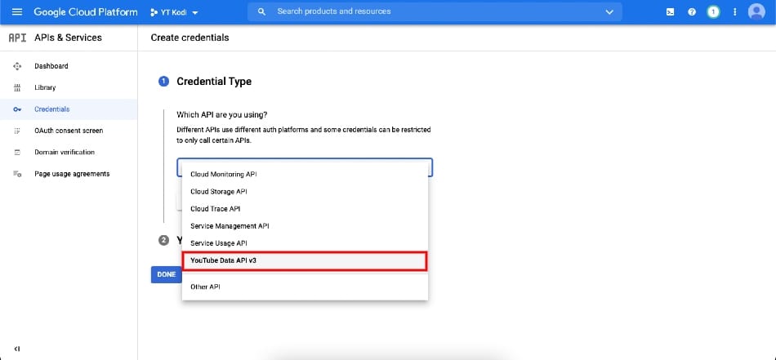The image size is (776, 360).
Task: Click the Page usage agreements icon
Action: click(17, 174)
